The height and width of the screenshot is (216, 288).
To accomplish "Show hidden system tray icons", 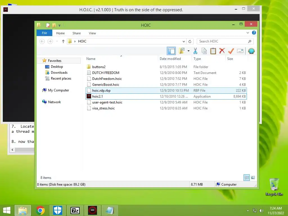I will point(248,211).
